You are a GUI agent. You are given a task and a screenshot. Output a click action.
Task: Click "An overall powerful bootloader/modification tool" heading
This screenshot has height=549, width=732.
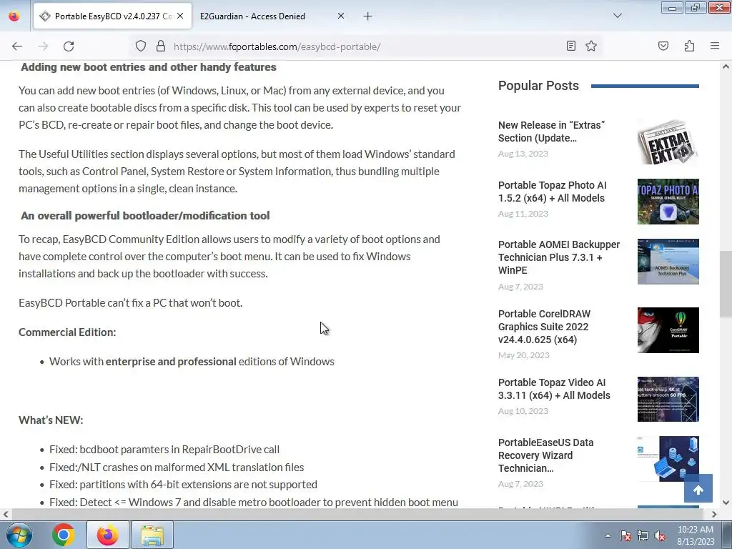(x=145, y=216)
